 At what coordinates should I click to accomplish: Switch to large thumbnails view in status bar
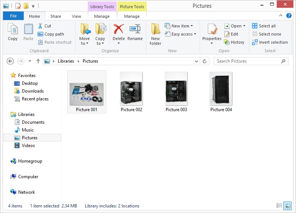287,206
